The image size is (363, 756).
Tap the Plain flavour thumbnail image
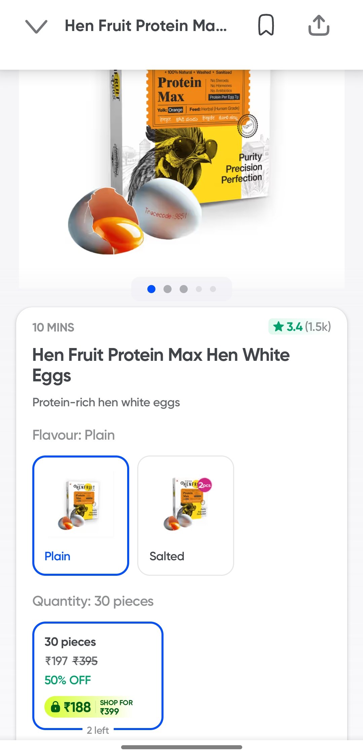pyautogui.click(x=81, y=504)
